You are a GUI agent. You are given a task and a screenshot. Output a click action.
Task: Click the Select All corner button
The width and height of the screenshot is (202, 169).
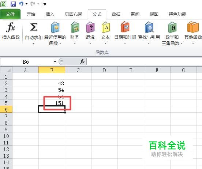pos(6,70)
